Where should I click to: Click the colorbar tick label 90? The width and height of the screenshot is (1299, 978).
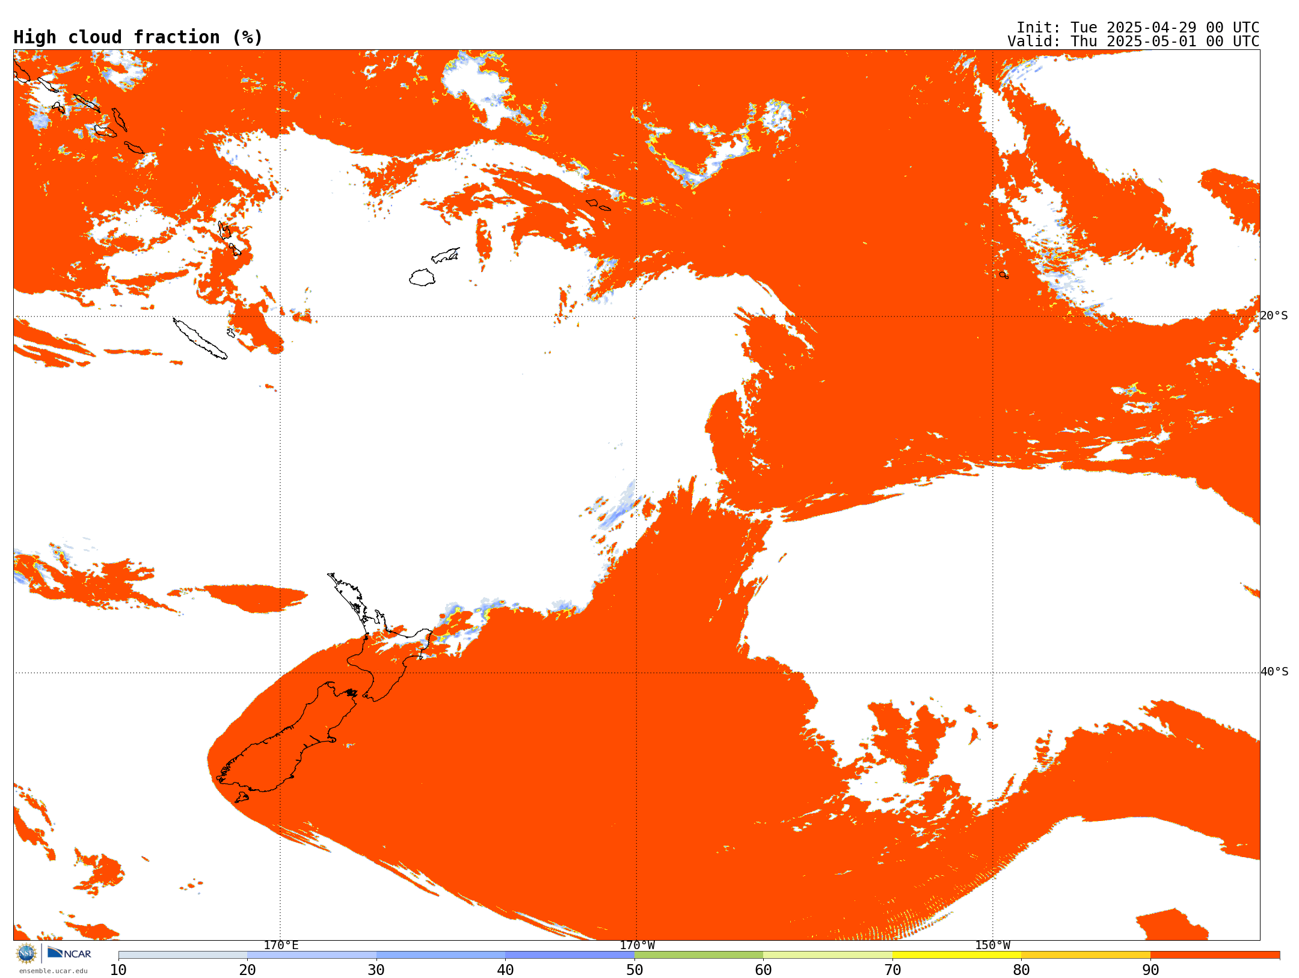1150,970
